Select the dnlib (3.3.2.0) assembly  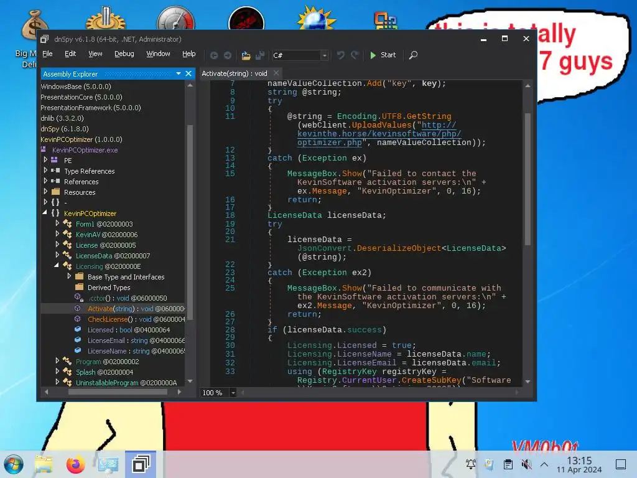point(62,118)
